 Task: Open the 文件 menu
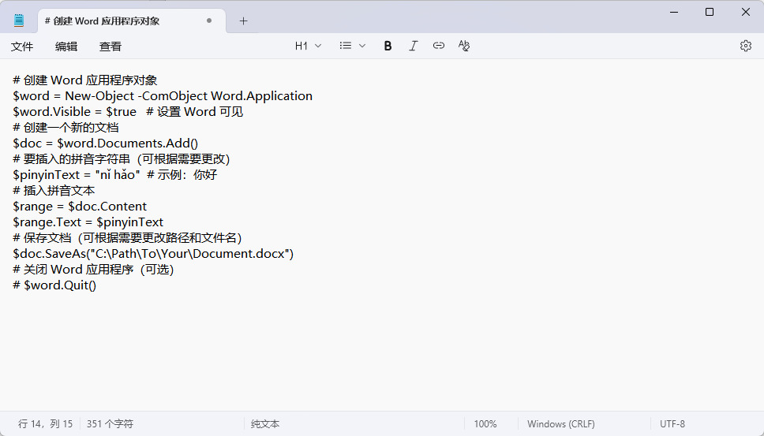(22, 47)
